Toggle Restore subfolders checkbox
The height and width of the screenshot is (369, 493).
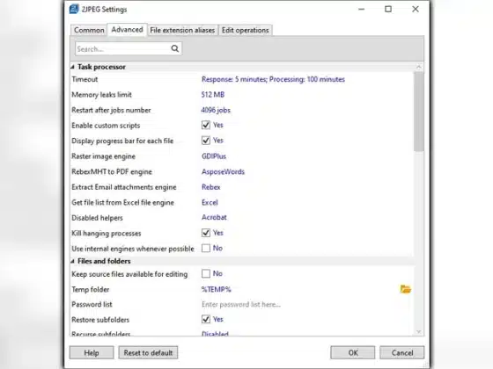[x=206, y=320]
